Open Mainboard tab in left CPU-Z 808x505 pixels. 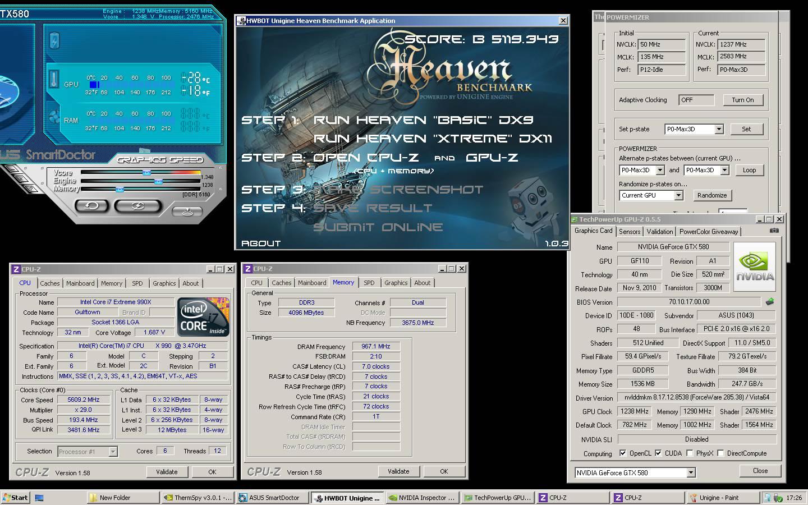80,283
